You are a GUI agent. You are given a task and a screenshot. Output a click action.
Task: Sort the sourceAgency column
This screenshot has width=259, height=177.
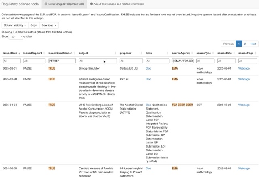(x=192, y=53)
